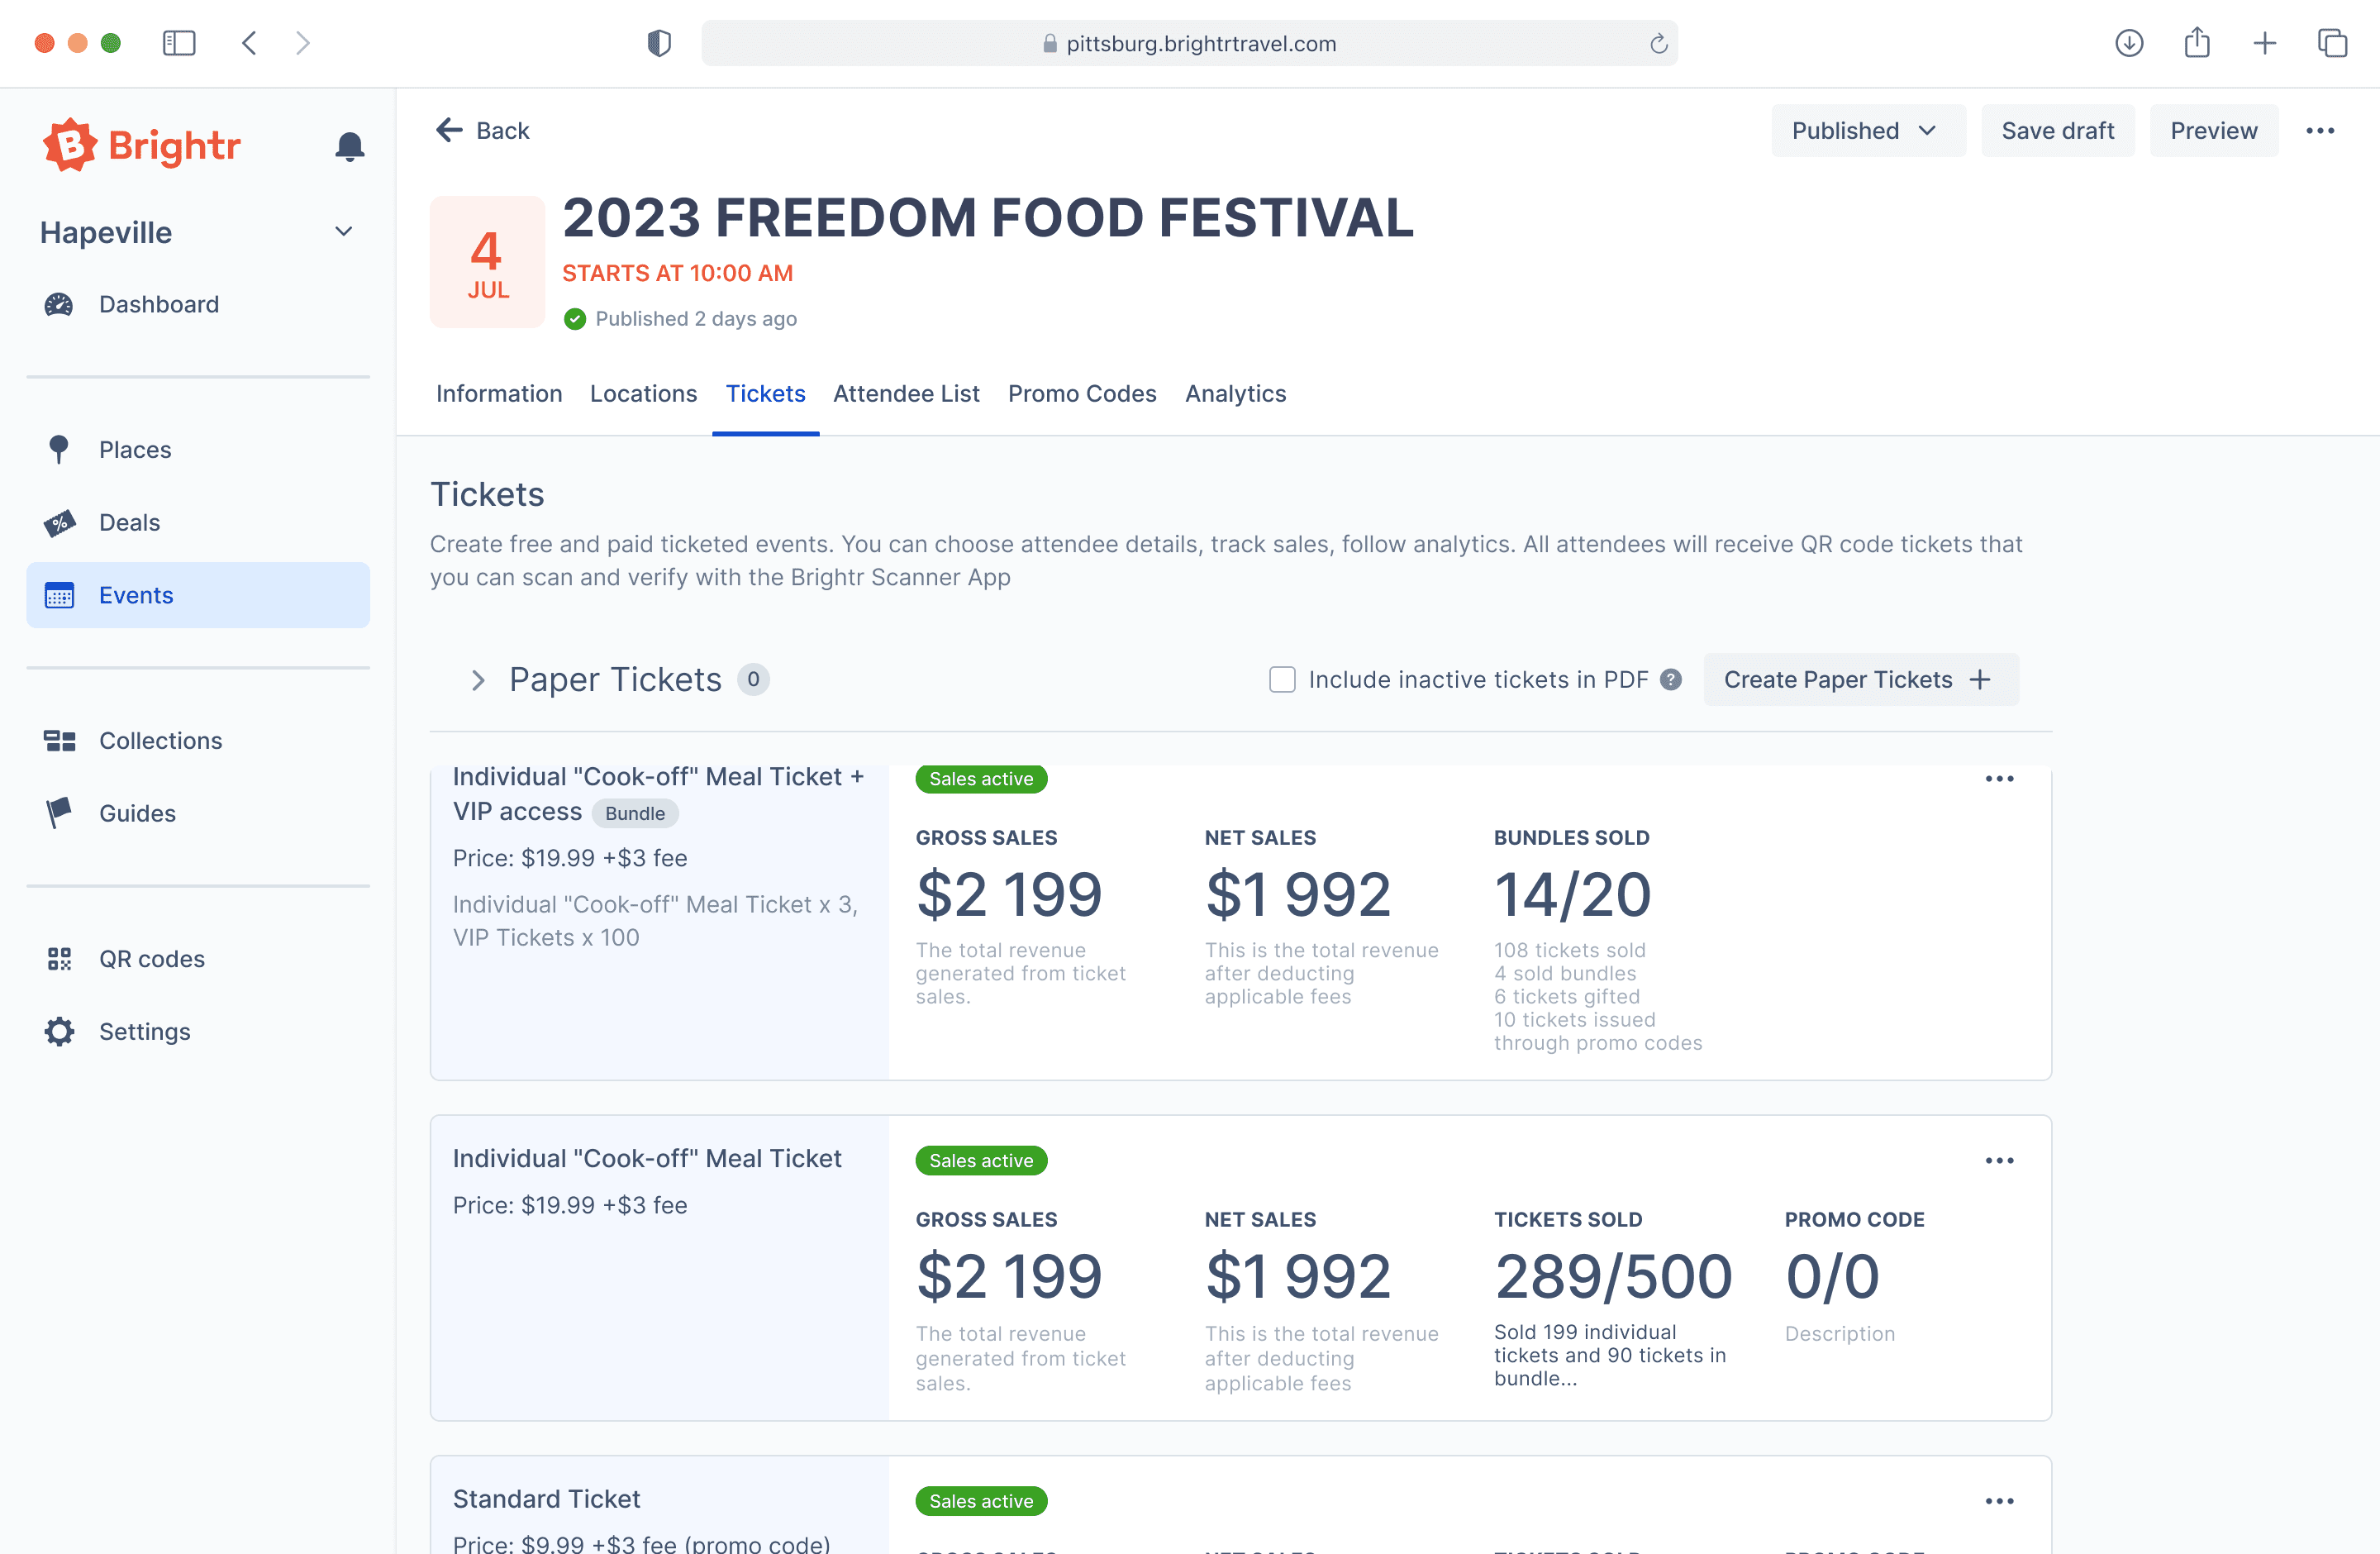Switch to the Attendee List tab

pos(906,394)
